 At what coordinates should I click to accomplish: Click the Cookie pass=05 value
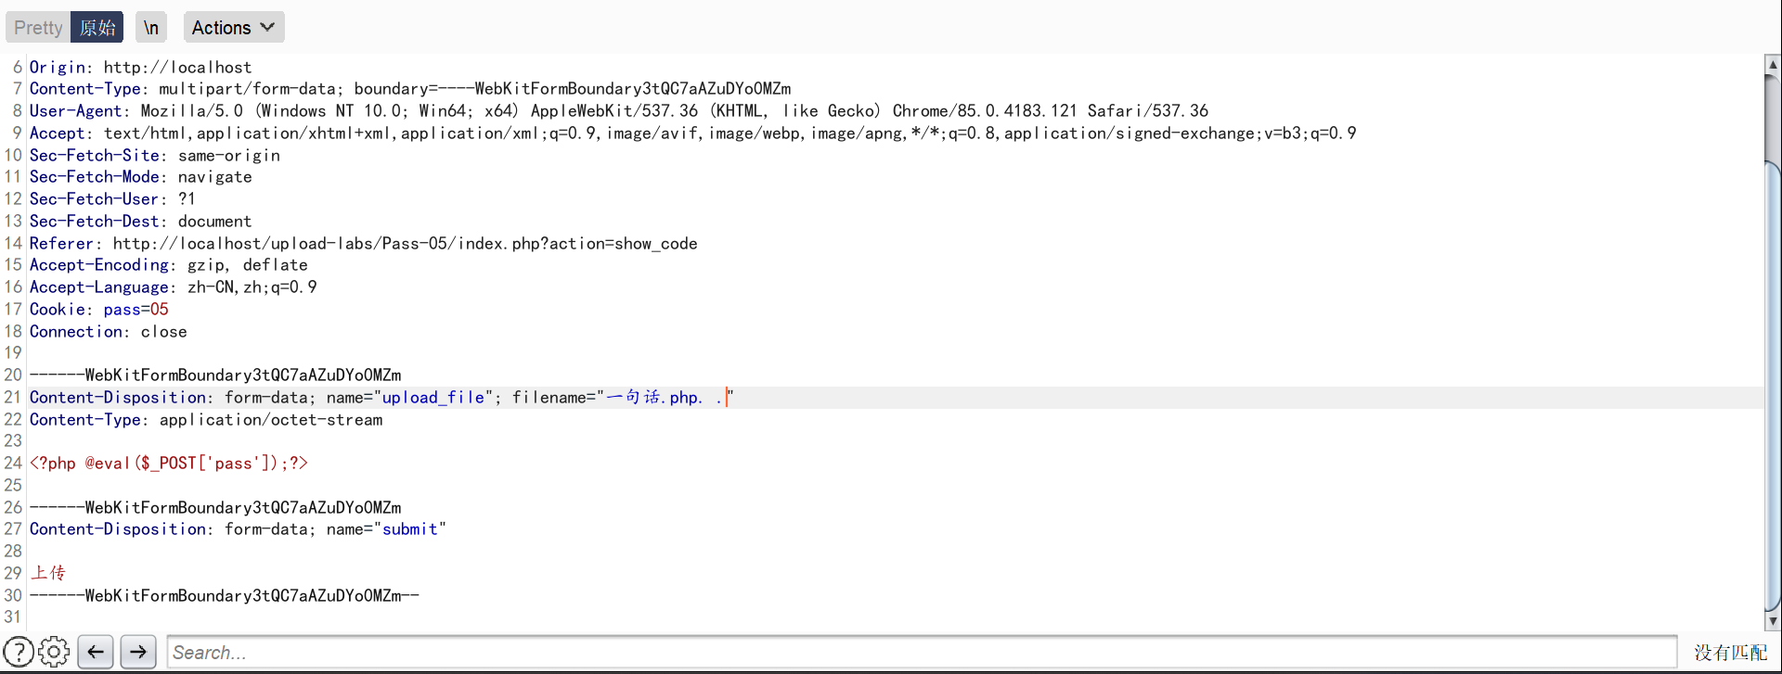136,310
